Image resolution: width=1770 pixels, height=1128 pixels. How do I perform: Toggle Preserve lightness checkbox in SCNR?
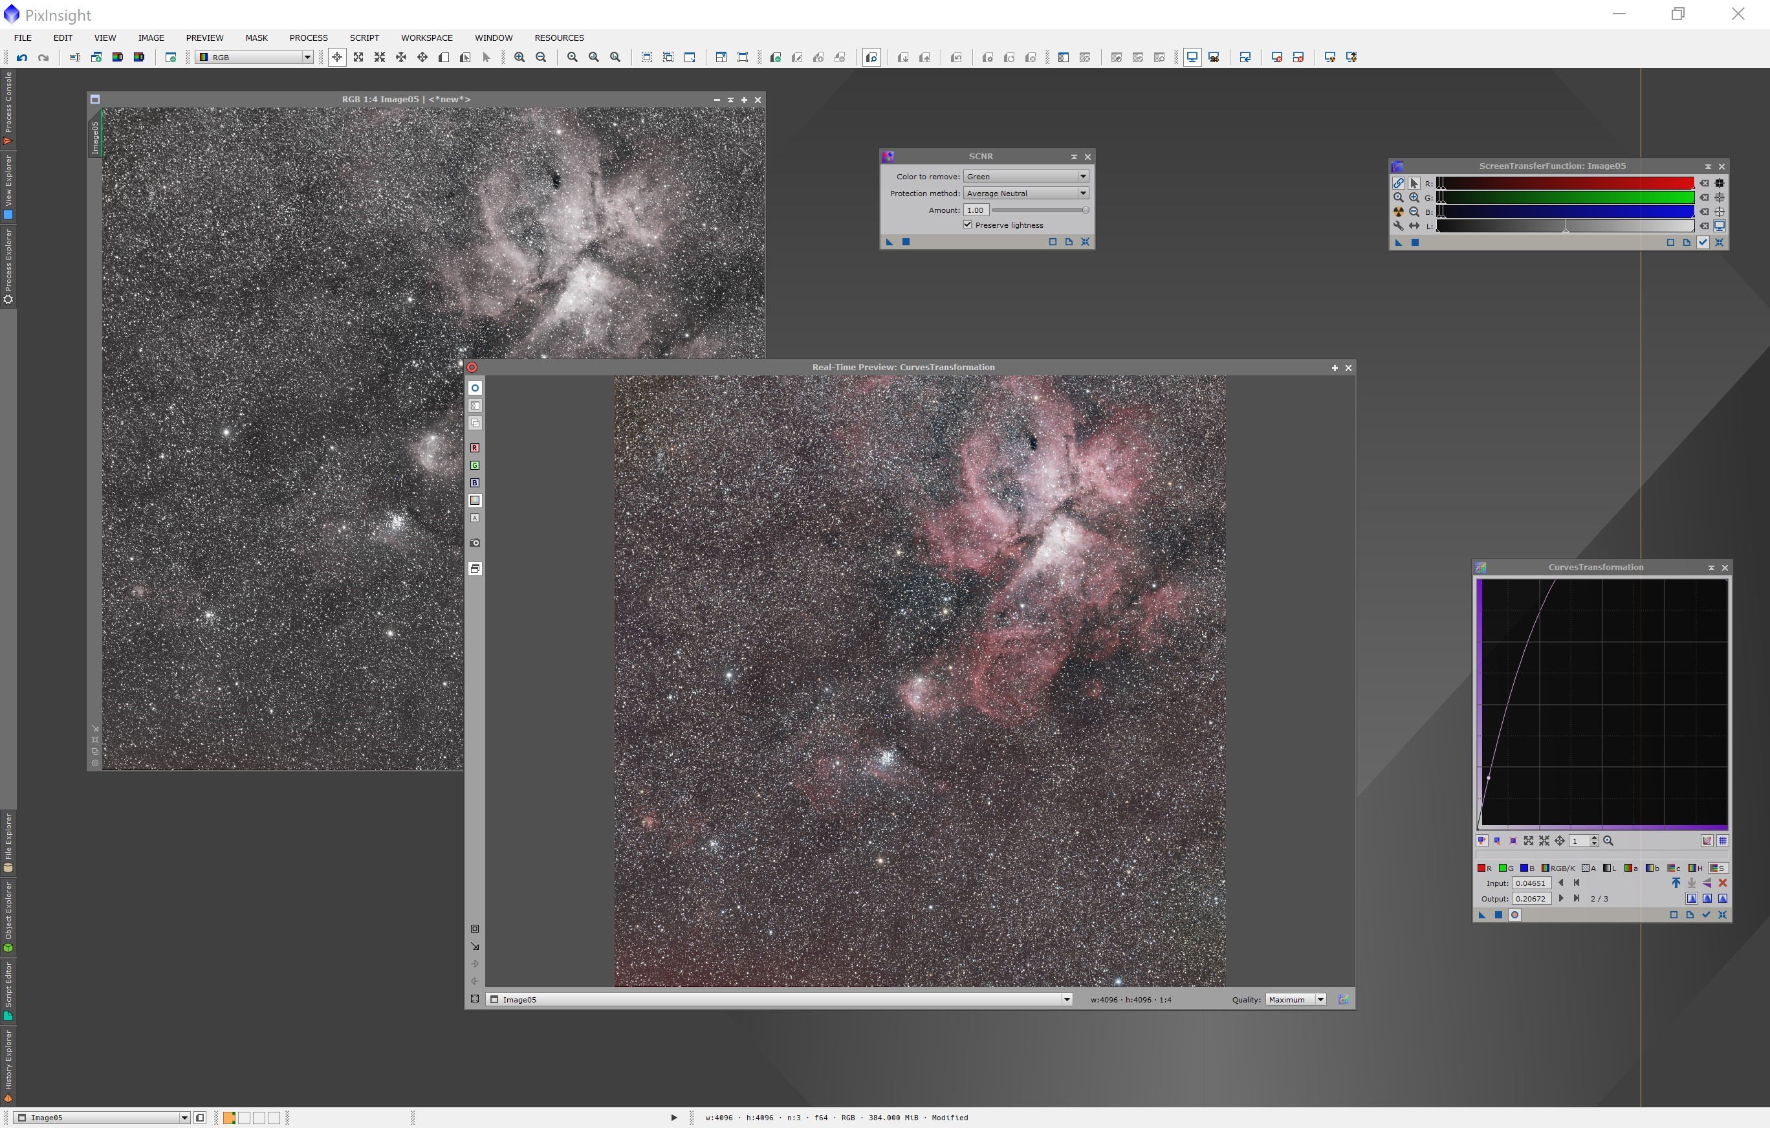[968, 225]
